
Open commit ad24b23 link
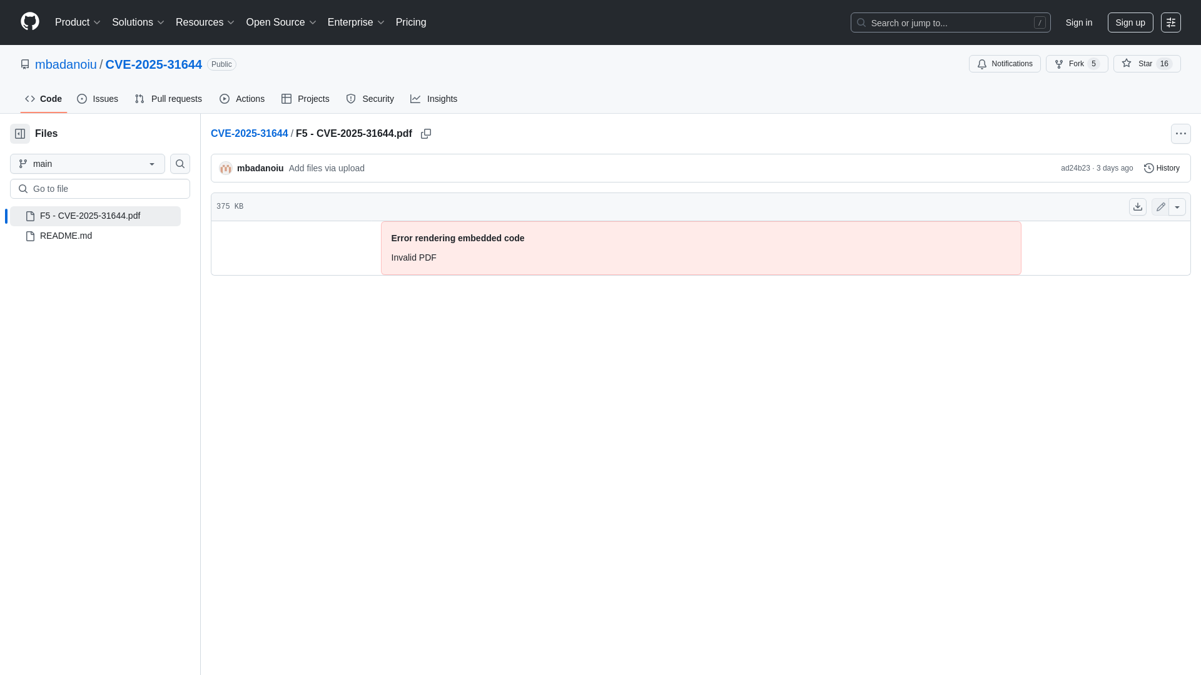[1075, 168]
